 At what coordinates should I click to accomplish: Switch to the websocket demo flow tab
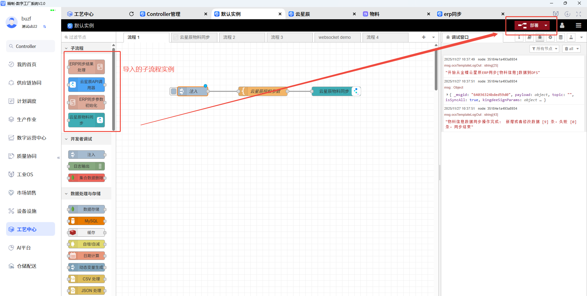click(x=338, y=37)
